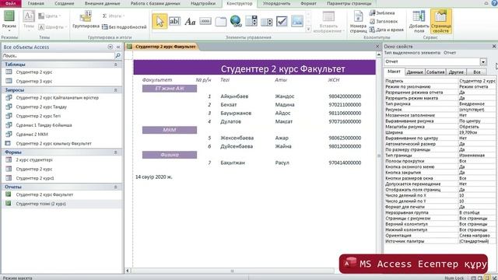Open the Файл tab
This screenshot has height=280, width=498.
tap(10, 3)
